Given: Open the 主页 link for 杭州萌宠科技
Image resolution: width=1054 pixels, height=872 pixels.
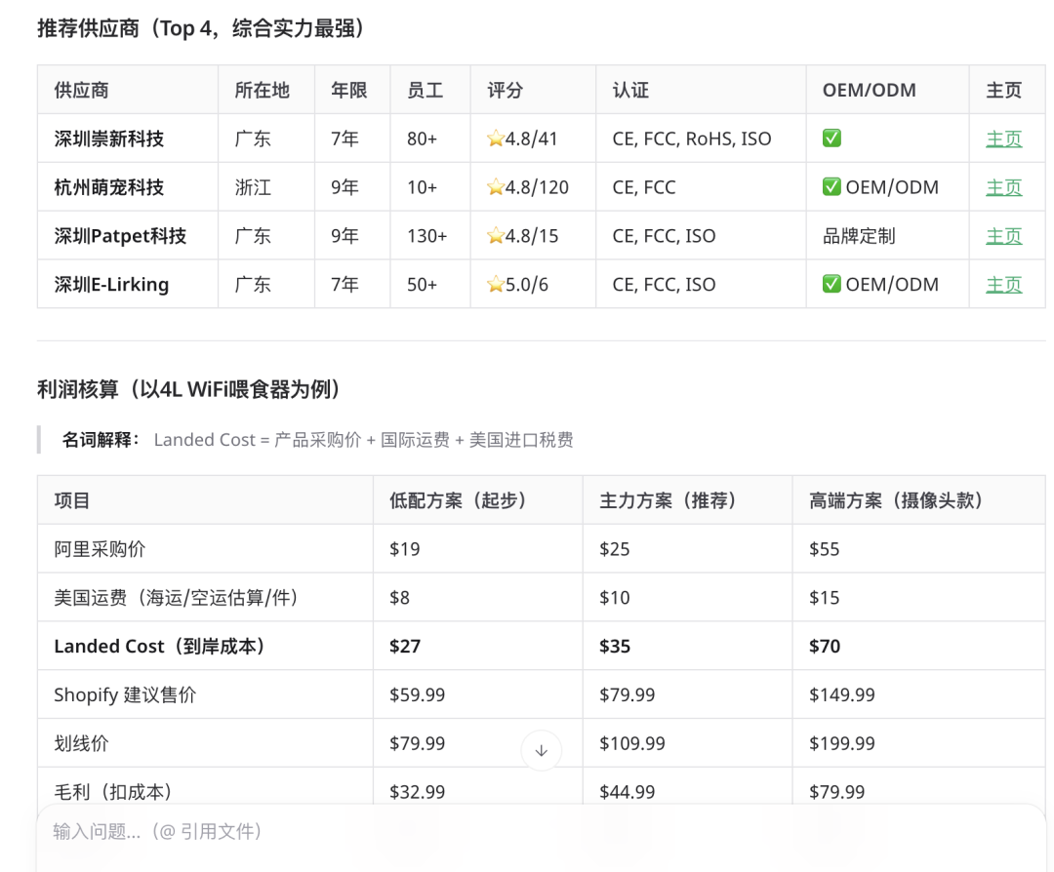Looking at the screenshot, I should (x=1003, y=187).
